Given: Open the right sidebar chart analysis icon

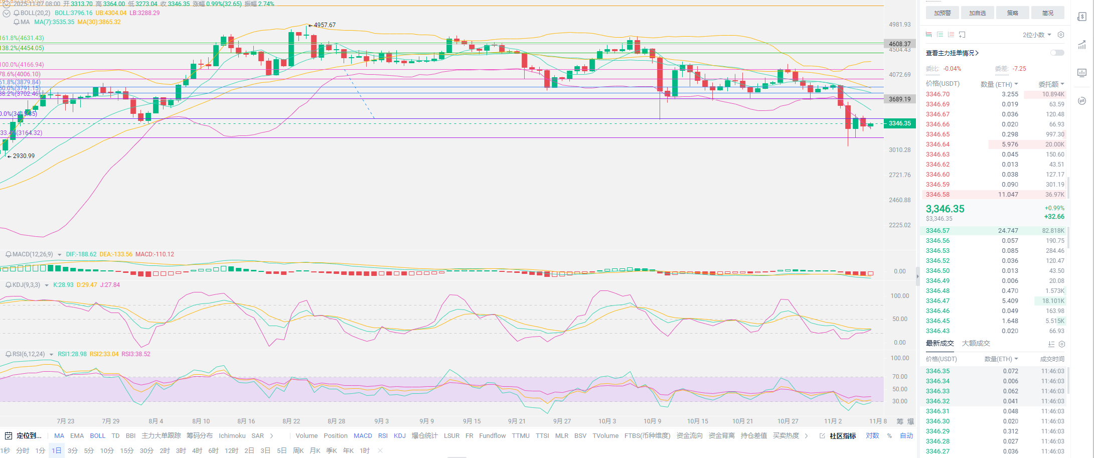Looking at the screenshot, I should click(1082, 45).
